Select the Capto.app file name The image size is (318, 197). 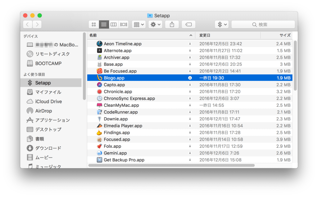click(114, 85)
